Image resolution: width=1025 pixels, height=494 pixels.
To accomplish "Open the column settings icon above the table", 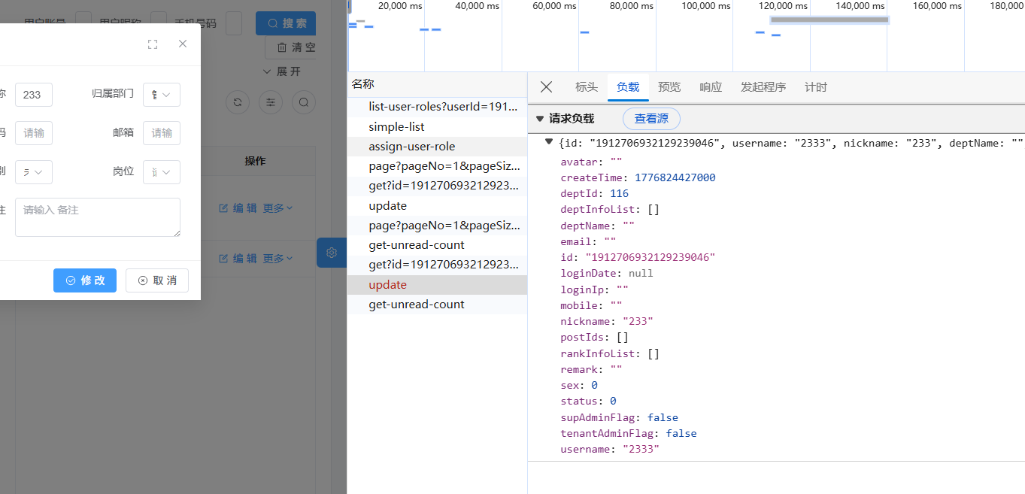I will pyautogui.click(x=271, y=102).
